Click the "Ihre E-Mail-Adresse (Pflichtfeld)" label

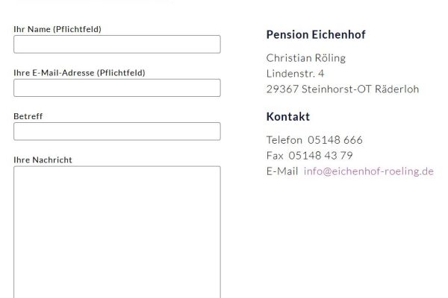[79, 72]
